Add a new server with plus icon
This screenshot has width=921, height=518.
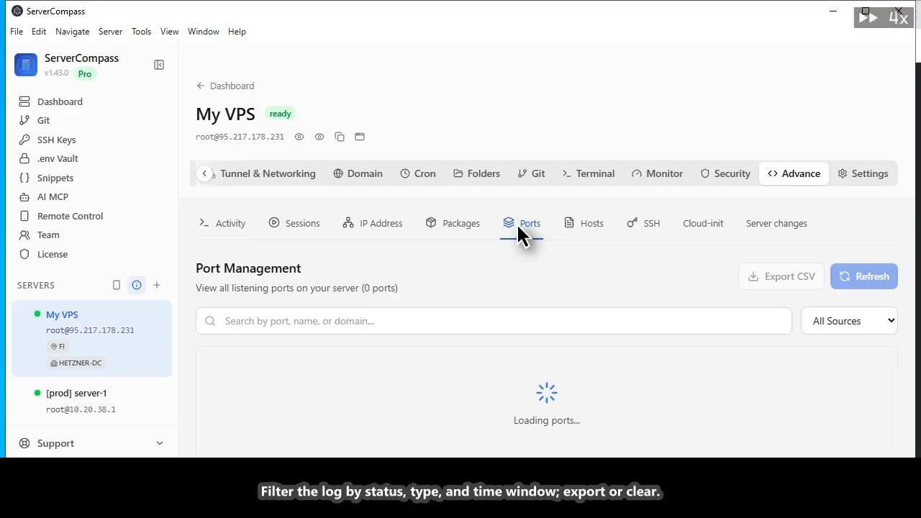pos(157,285)
